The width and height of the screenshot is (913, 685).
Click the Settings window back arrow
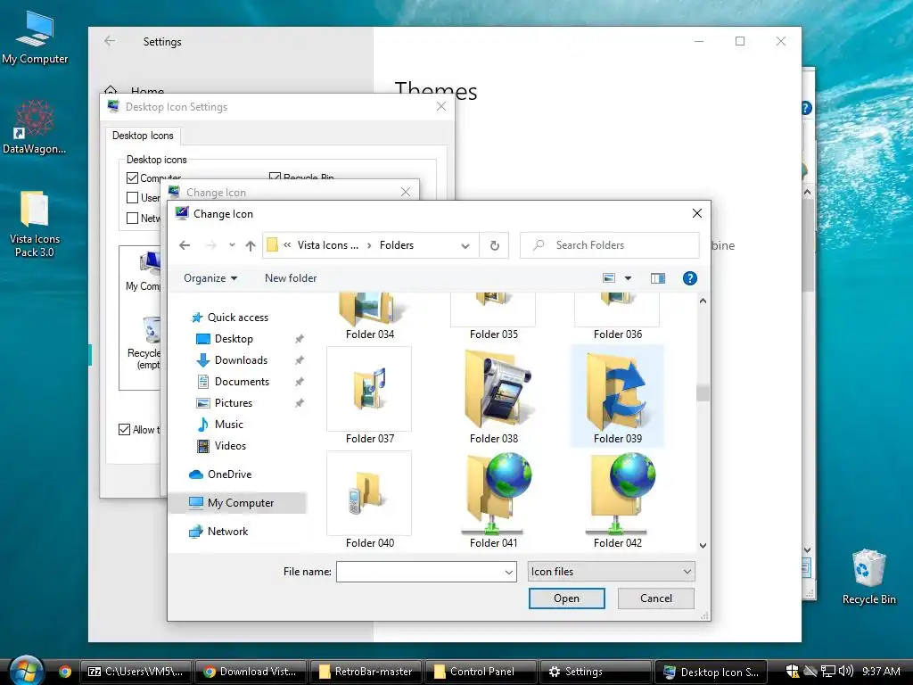pyautogui.click(x=110, y=41)
